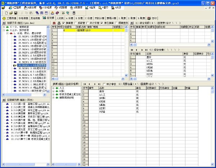Toggle the 换算窗 checkbox

[63, 23]
